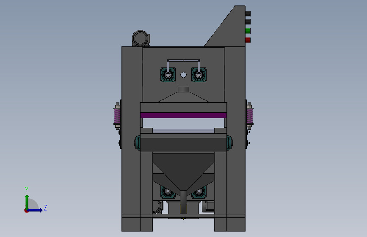Select the front right support leg
The image size is (367, 237).
coord(221,191)
